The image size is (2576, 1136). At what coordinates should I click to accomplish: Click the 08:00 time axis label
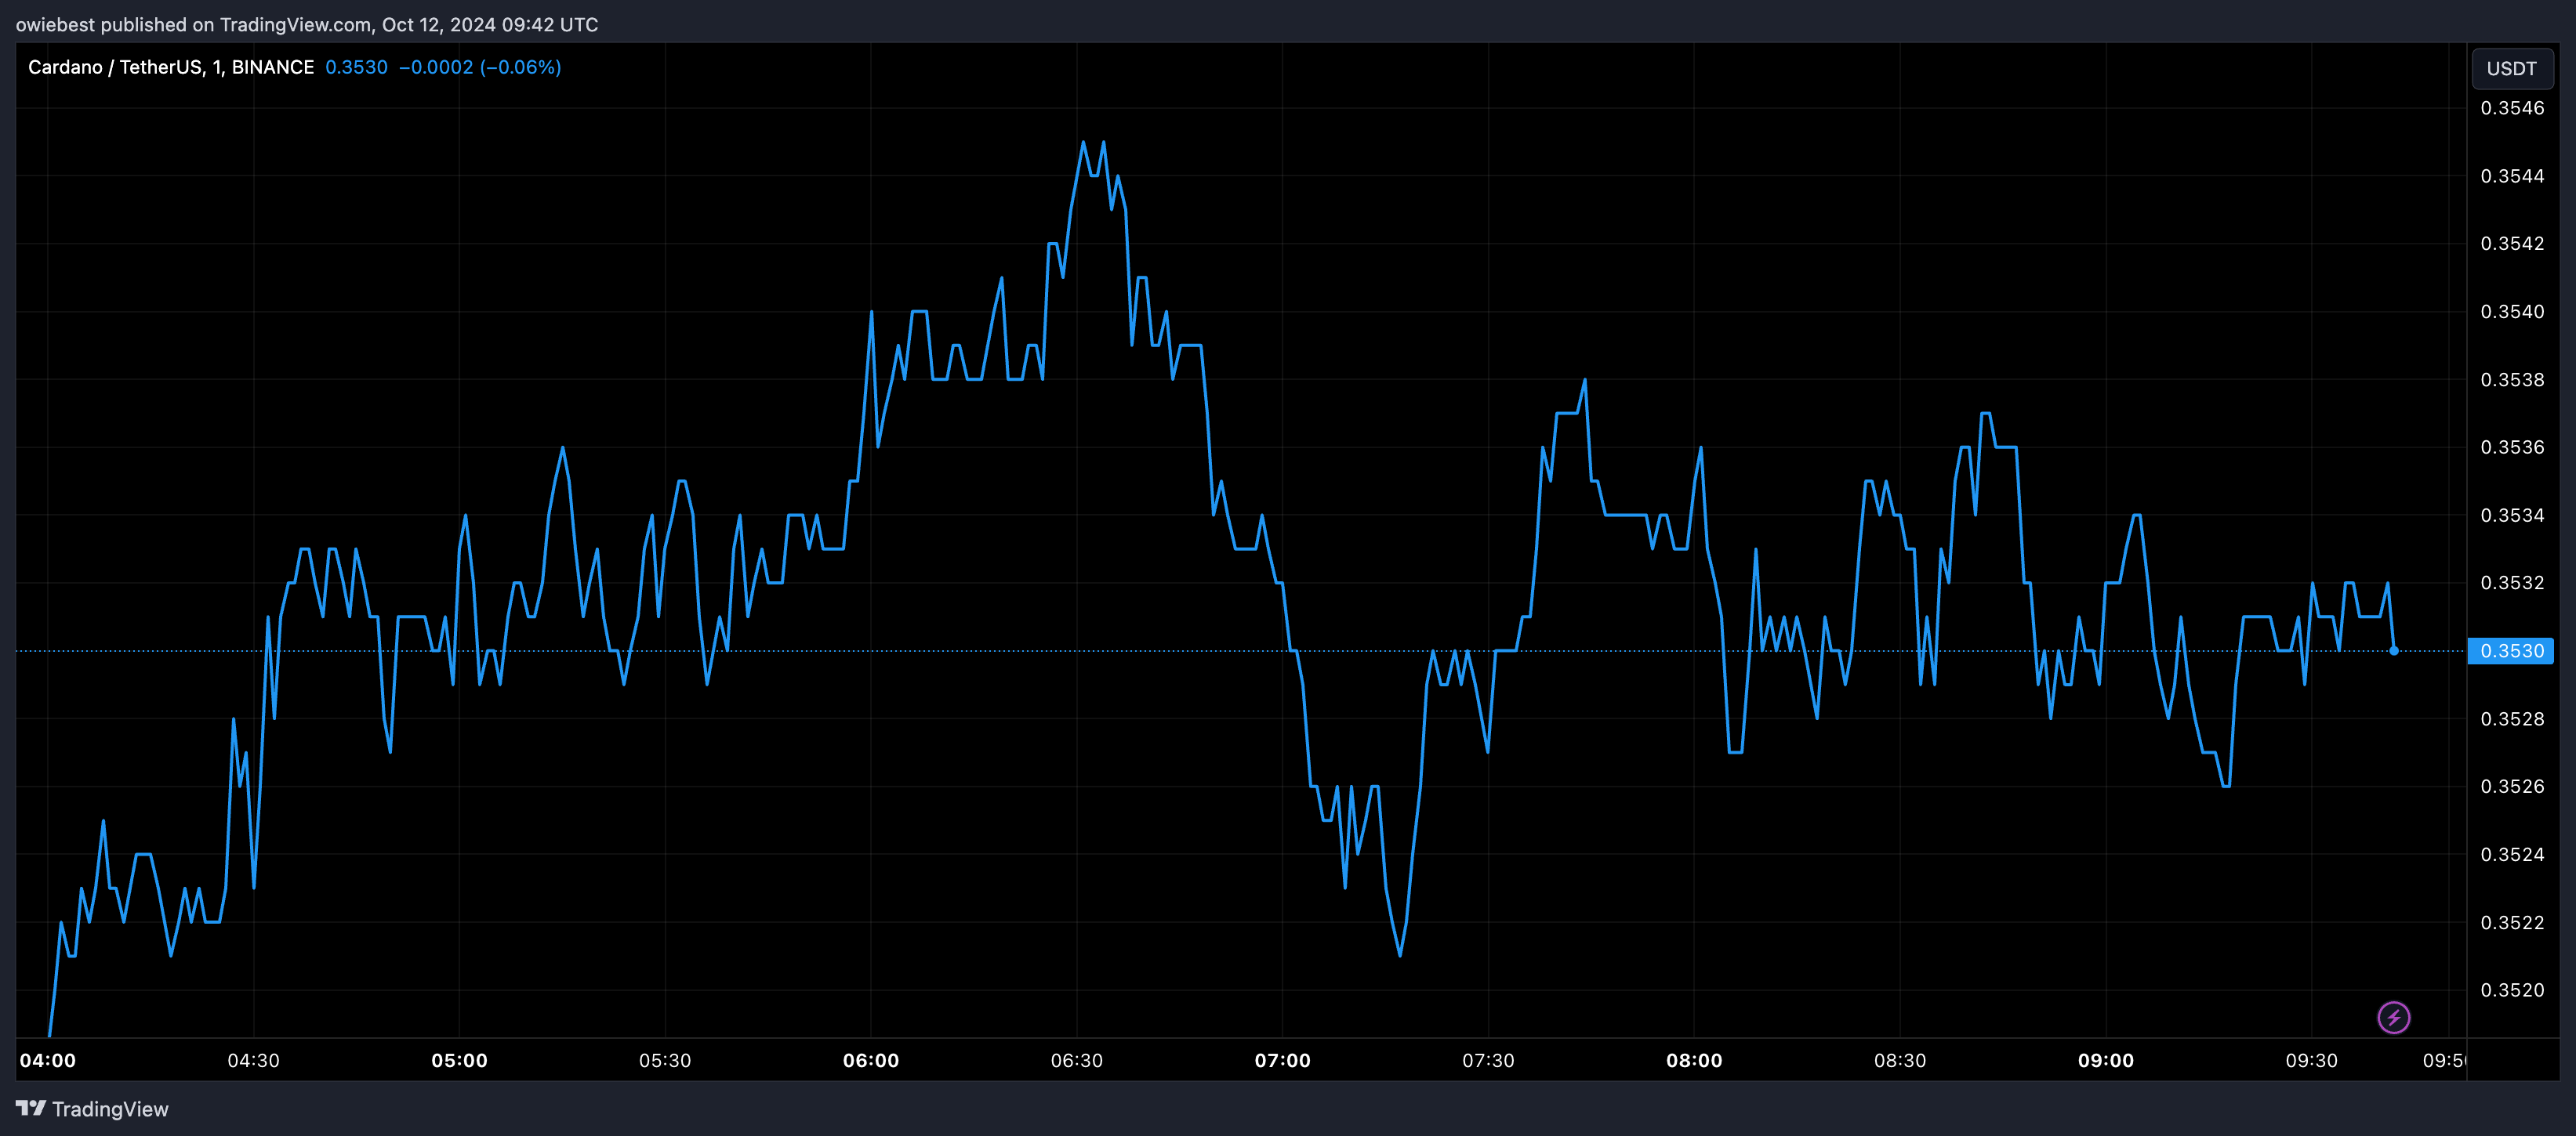1694,1060
